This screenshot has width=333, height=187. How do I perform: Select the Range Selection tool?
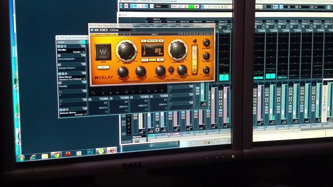(206, 6)
